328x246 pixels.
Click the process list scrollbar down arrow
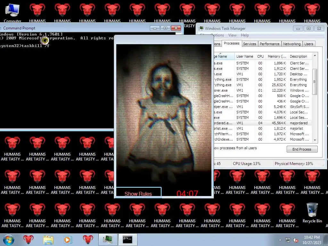(x=315, y=140)
